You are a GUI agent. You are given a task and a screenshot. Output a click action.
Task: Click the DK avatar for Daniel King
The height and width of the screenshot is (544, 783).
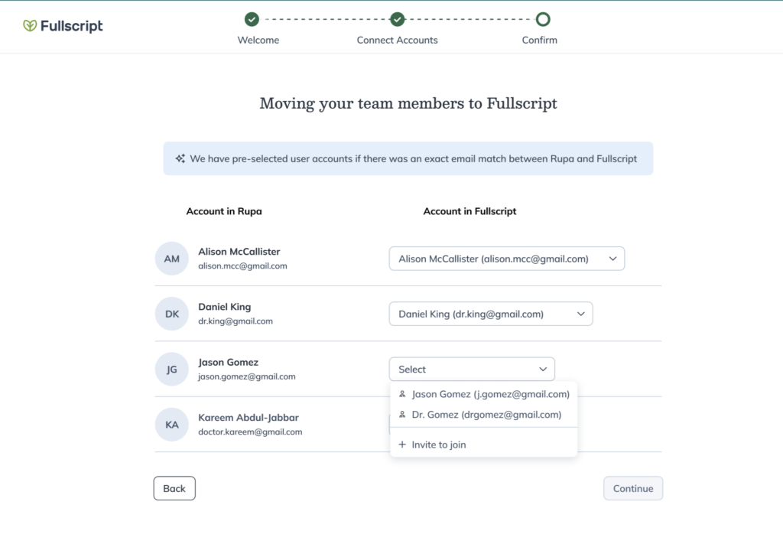tap(171, 314)
